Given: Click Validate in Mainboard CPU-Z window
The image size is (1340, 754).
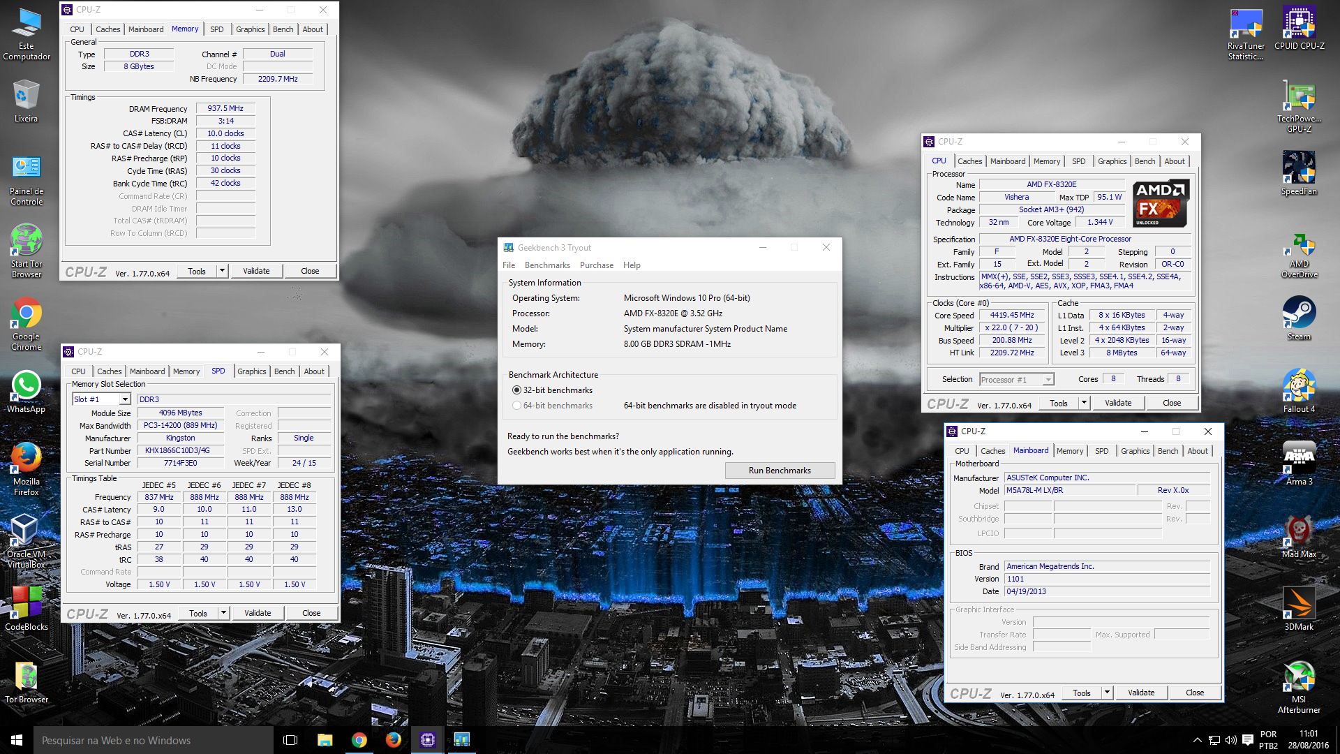Looking at the screenshot, I should tap(1141, 693).
